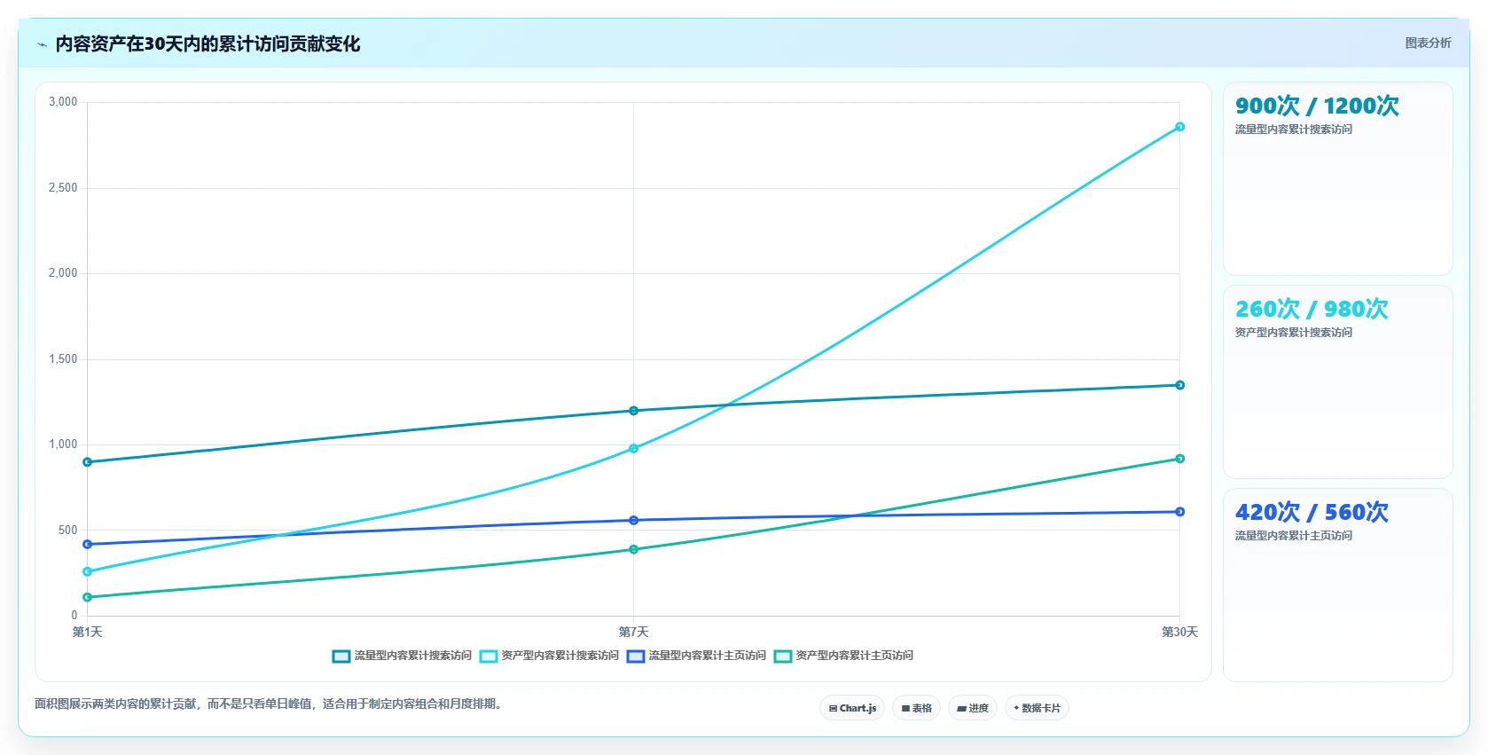Select the 表格 chip

916,708
